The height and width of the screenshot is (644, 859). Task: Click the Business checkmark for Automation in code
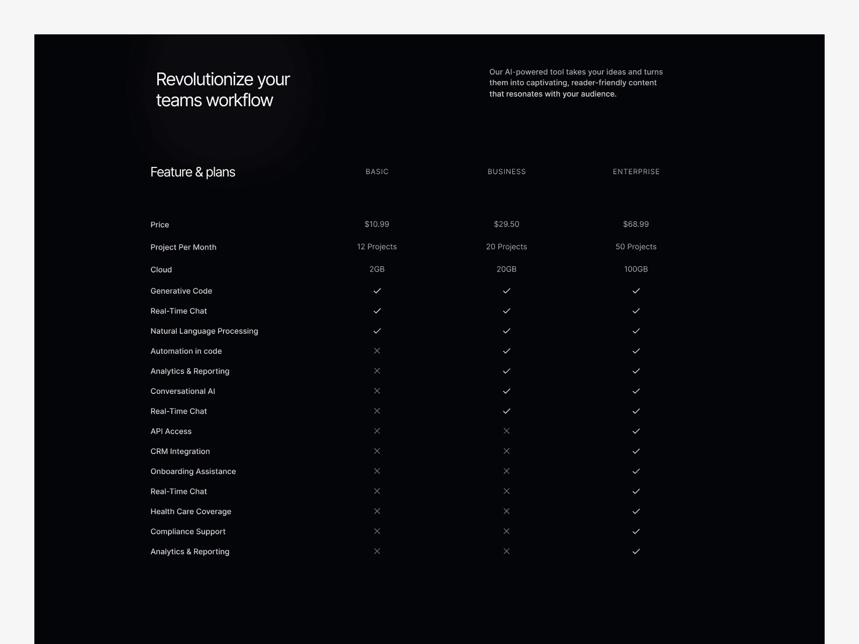pos(506,351)
